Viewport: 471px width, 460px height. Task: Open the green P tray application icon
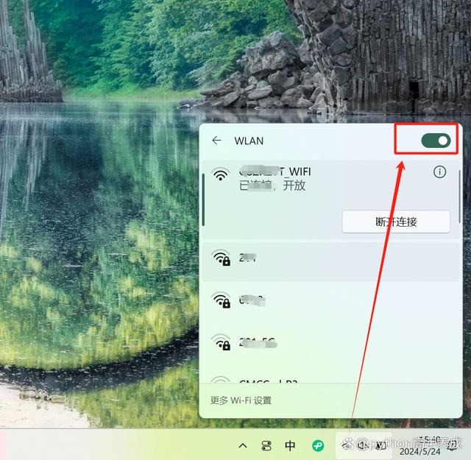pyautogui.click(x=318, y=445)
